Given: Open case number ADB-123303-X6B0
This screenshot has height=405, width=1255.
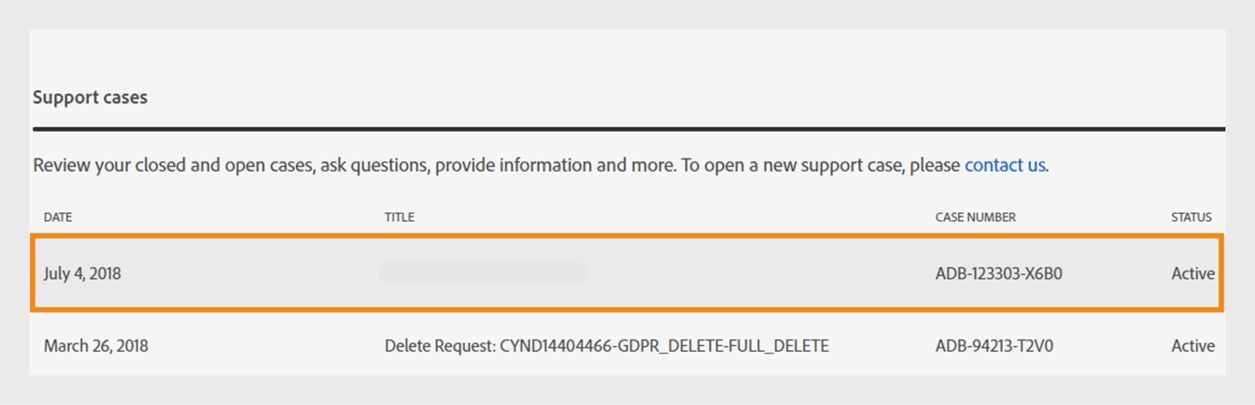Looking at the screenshot, I should tap(998, 273).
